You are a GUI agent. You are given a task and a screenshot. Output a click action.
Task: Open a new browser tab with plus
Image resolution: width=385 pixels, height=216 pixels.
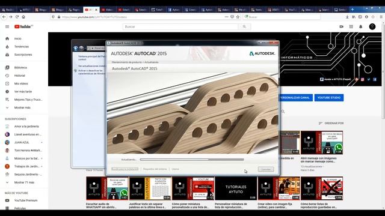(x=353, y=10)
